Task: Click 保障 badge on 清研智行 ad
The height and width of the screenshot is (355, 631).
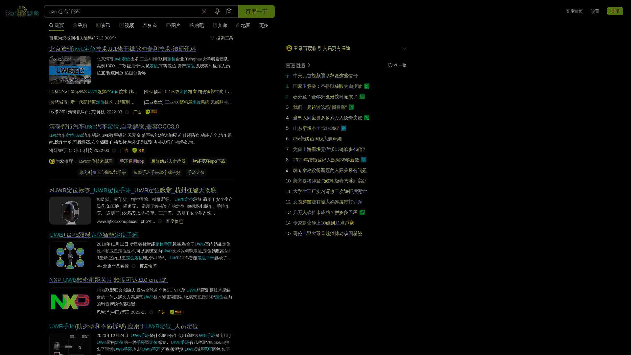Action: pyautogui.click(x=139, y=150)
